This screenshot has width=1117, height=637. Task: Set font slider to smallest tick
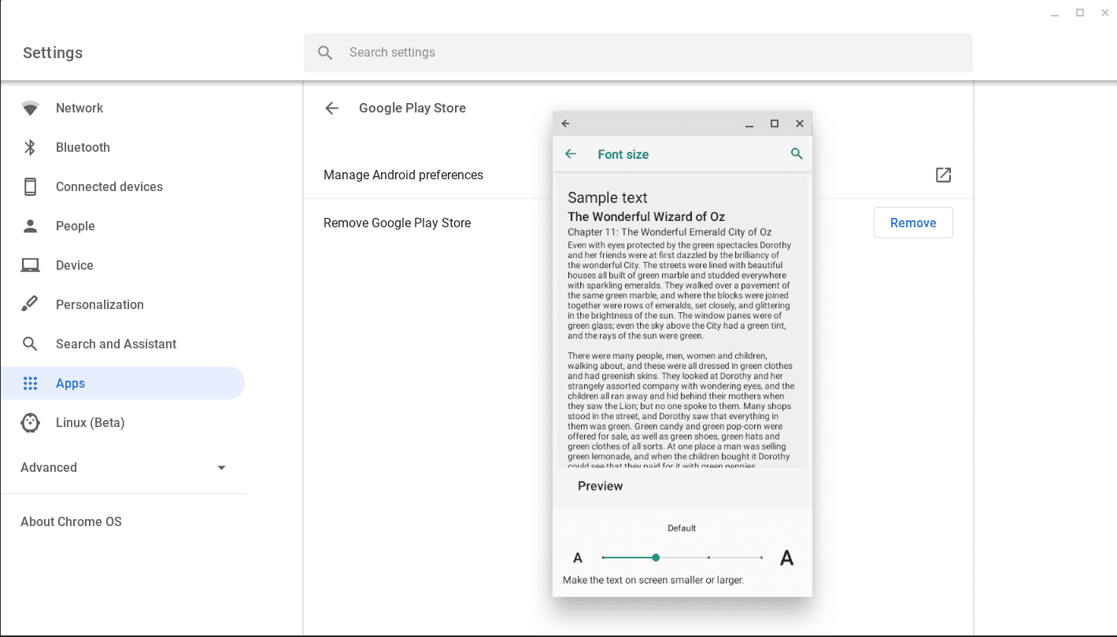[x=603, y=558]
